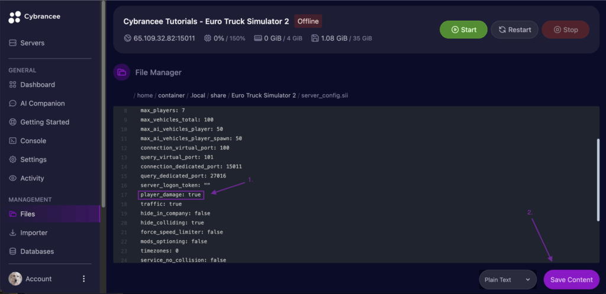Open the Account menu entry
Image resolution: width=606 pixels, height=294 pixels.
tap(38, 279)
